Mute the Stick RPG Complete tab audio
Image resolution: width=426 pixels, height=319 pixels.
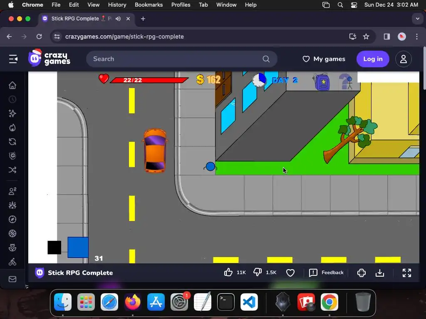click(118, 19)
